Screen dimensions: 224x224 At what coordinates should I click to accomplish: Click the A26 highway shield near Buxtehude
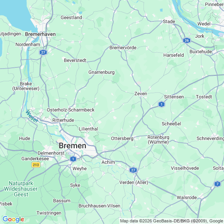coord(187,40)
